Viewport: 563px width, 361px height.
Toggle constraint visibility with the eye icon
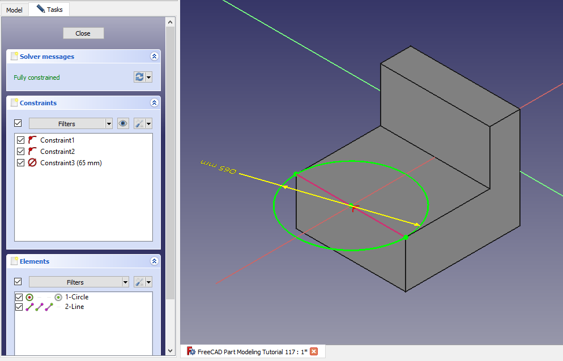click(x=123, y=123)
